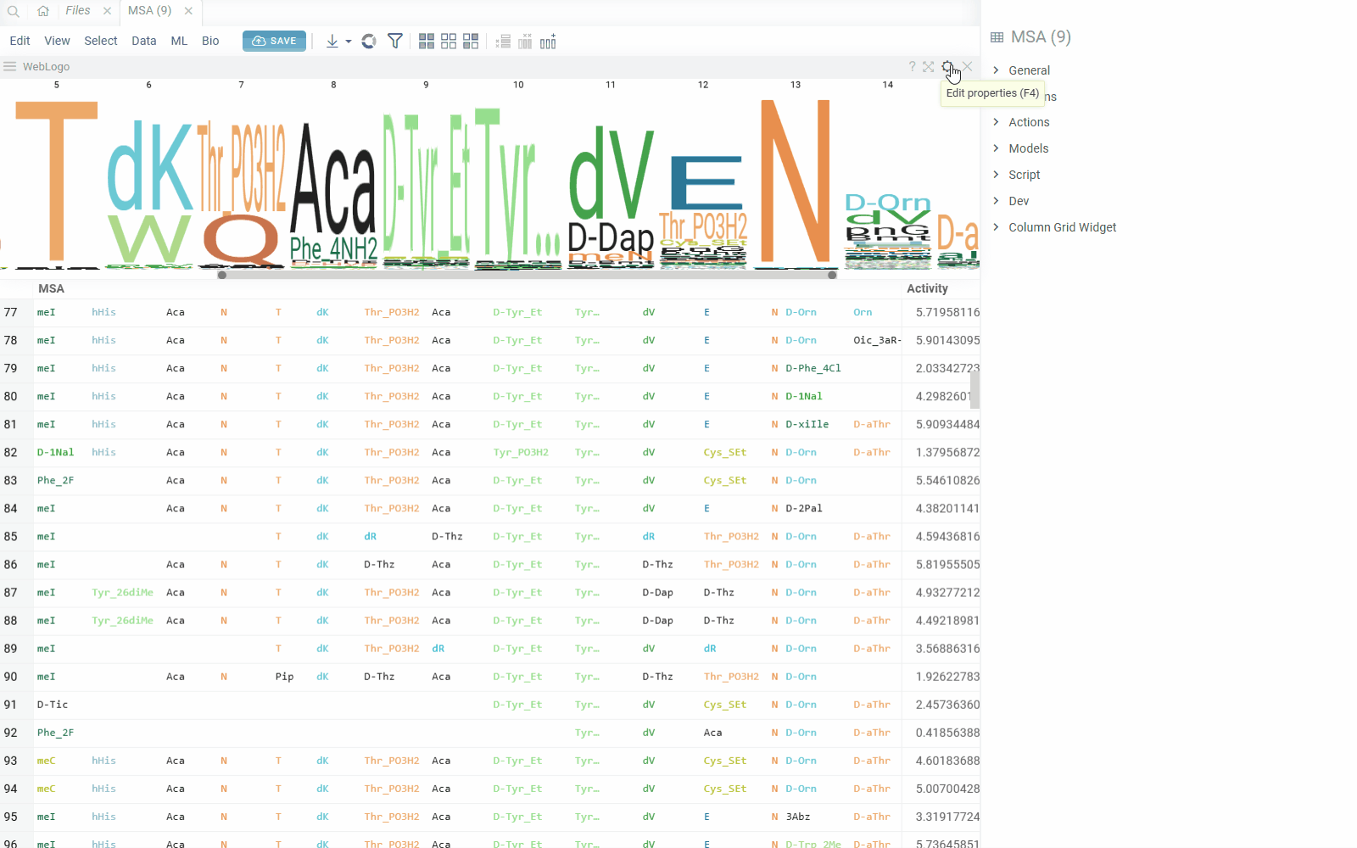
Task: Expand the General section
Action: 1029,70
